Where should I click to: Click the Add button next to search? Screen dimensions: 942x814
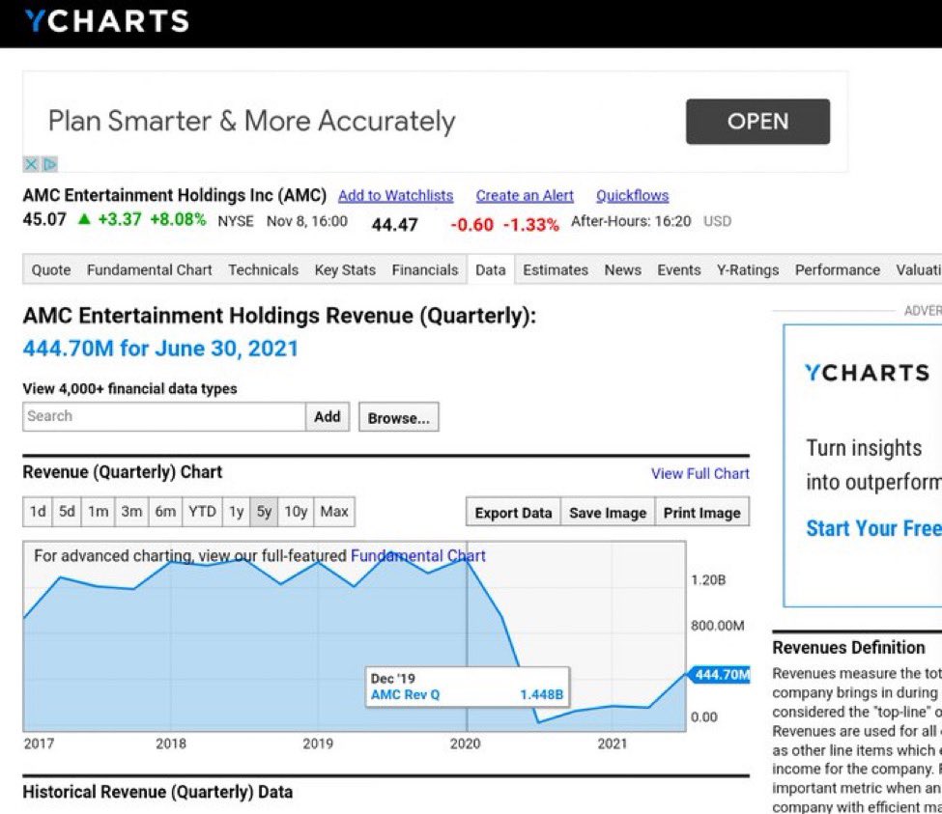pos(328,416)
